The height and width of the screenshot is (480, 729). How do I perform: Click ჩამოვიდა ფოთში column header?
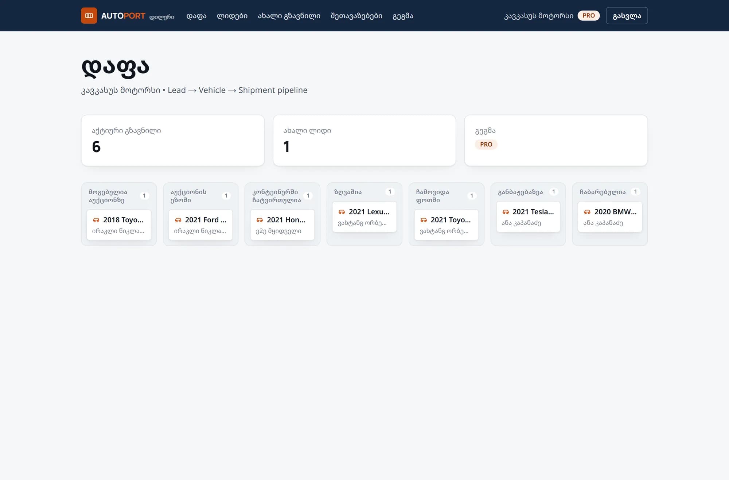coord(433,196)
